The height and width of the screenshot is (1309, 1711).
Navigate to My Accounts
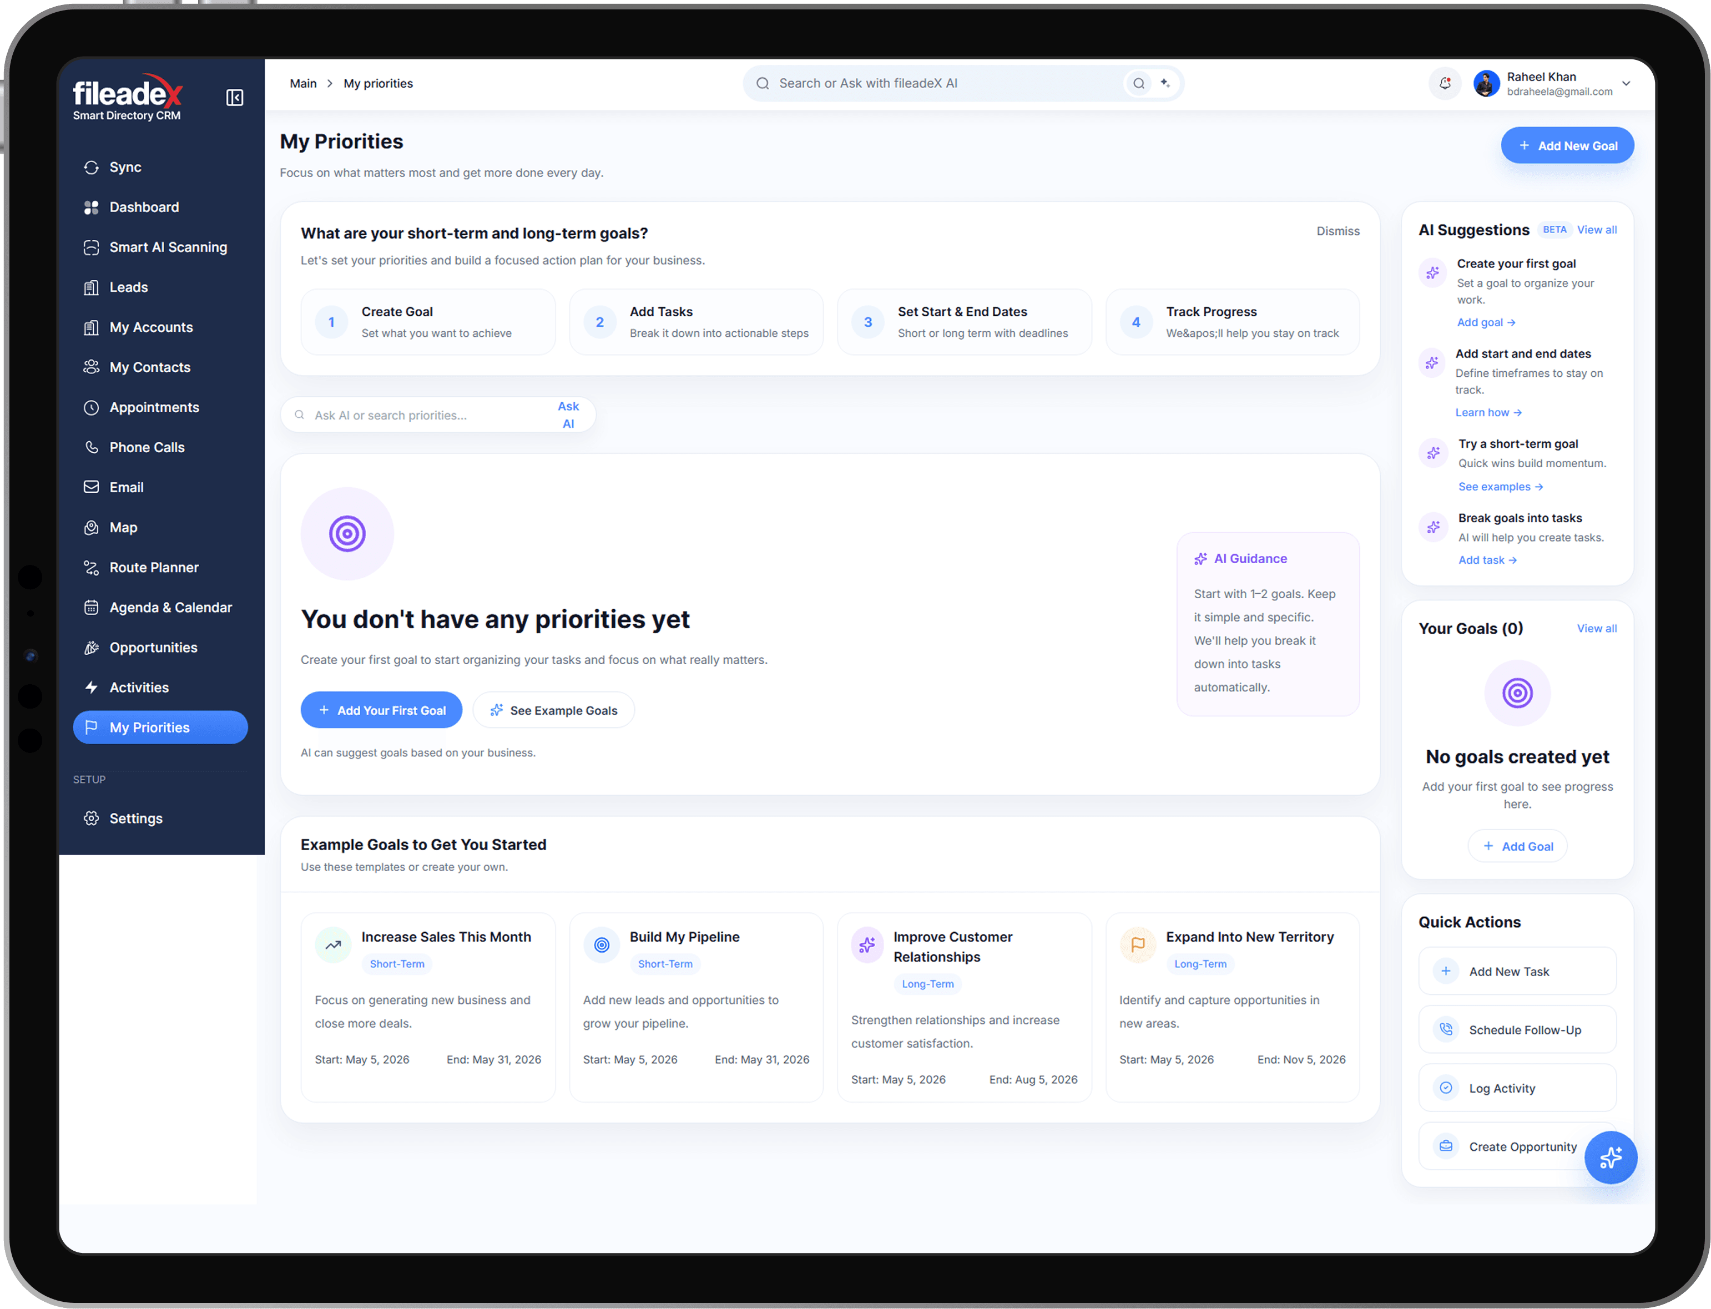pos(160,327)
